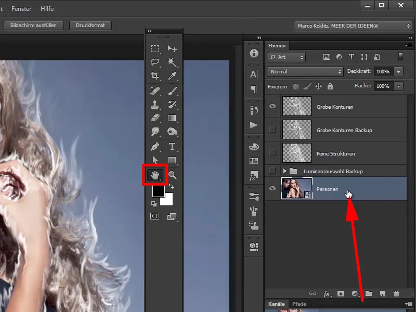Collapse the toolbox double-arrow
This screenshot has width=416, height=312.
tap(150, 31)
